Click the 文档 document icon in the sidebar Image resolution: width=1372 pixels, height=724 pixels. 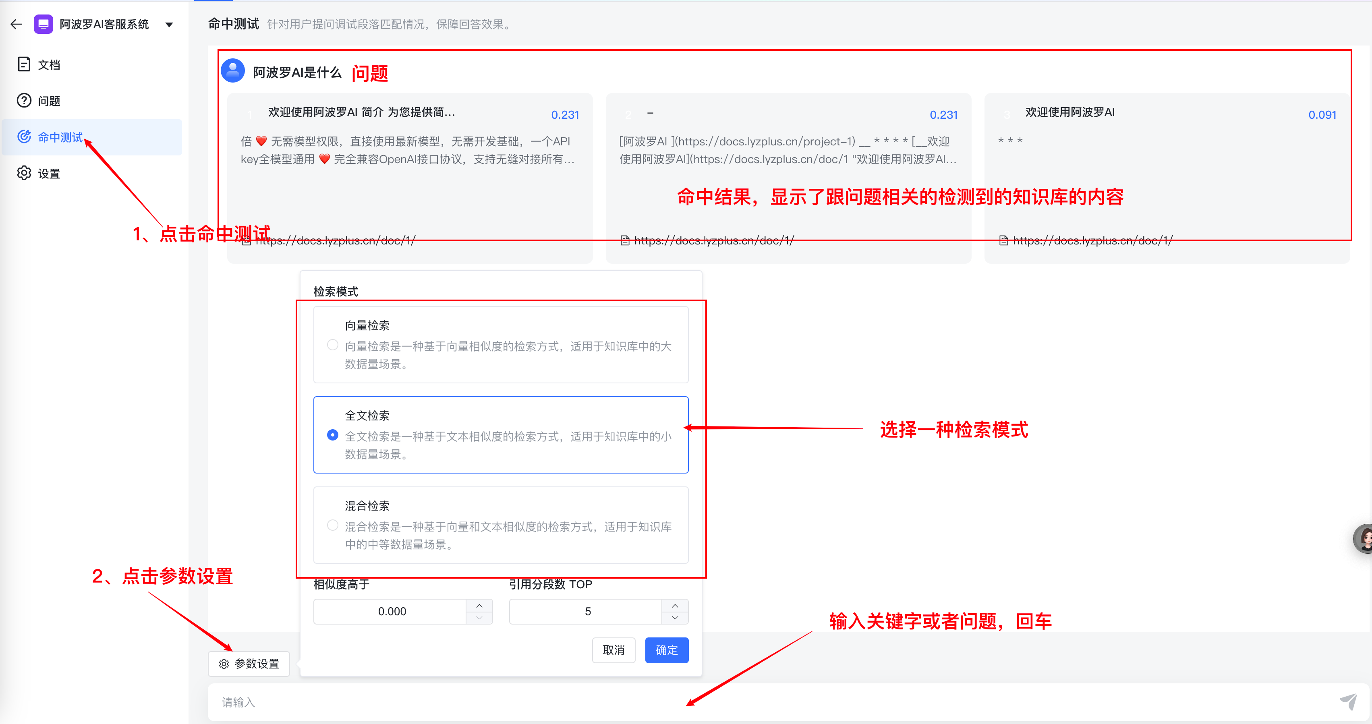click(24, 64)
